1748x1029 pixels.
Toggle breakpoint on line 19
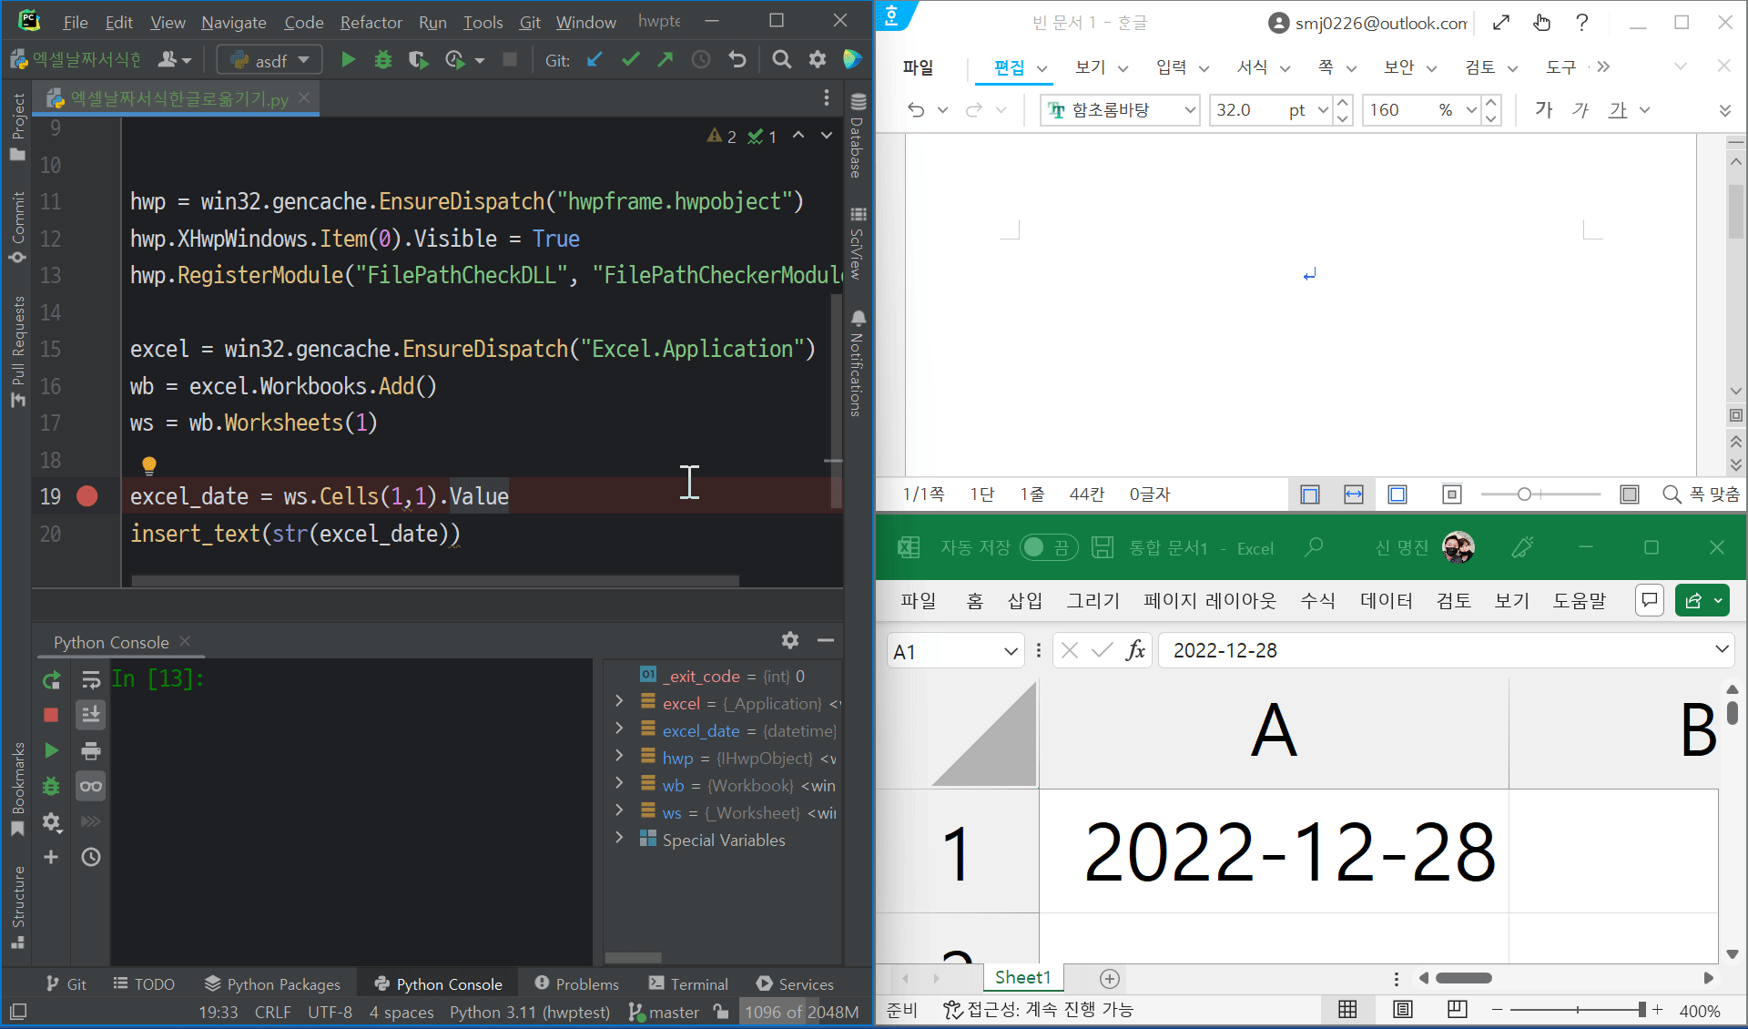87,496
